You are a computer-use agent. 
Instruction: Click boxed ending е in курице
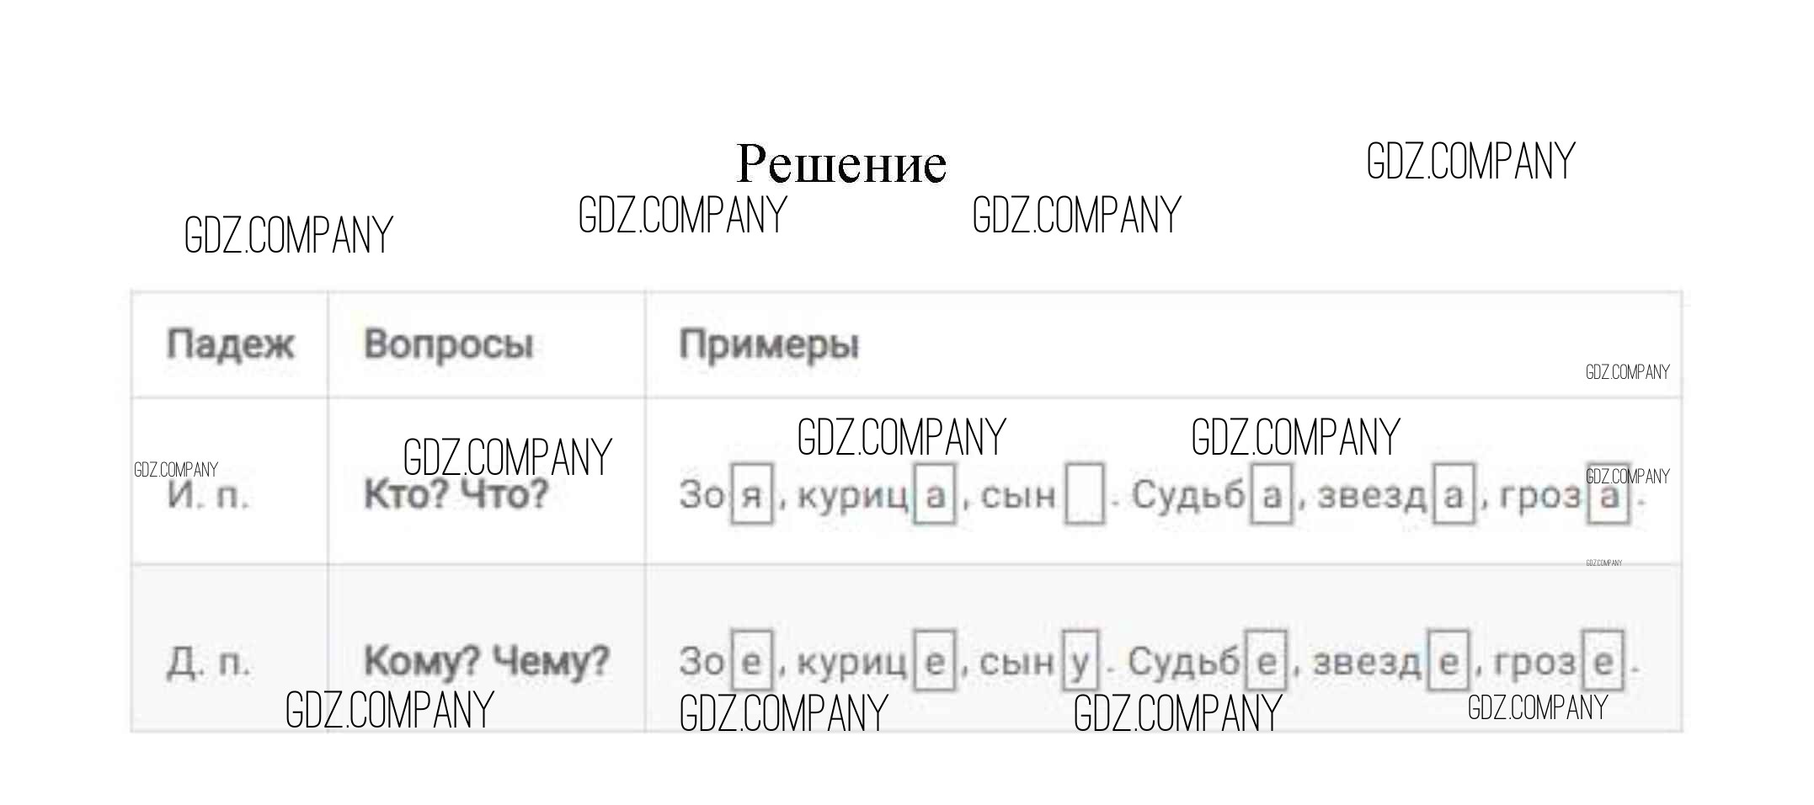(x=935, y=662)
